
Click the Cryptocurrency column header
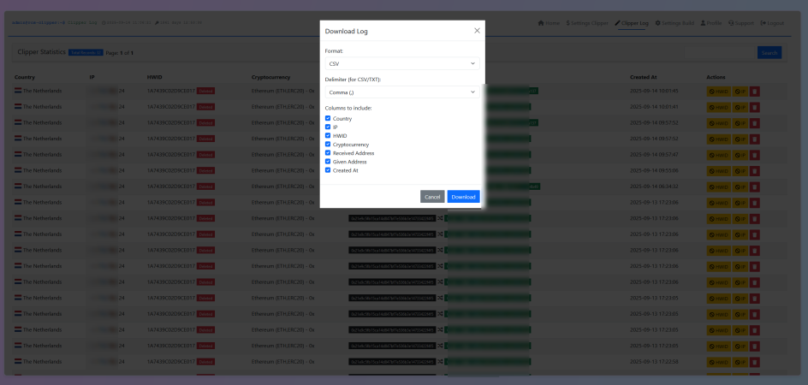pyautogui.click(x=270, y=77)
